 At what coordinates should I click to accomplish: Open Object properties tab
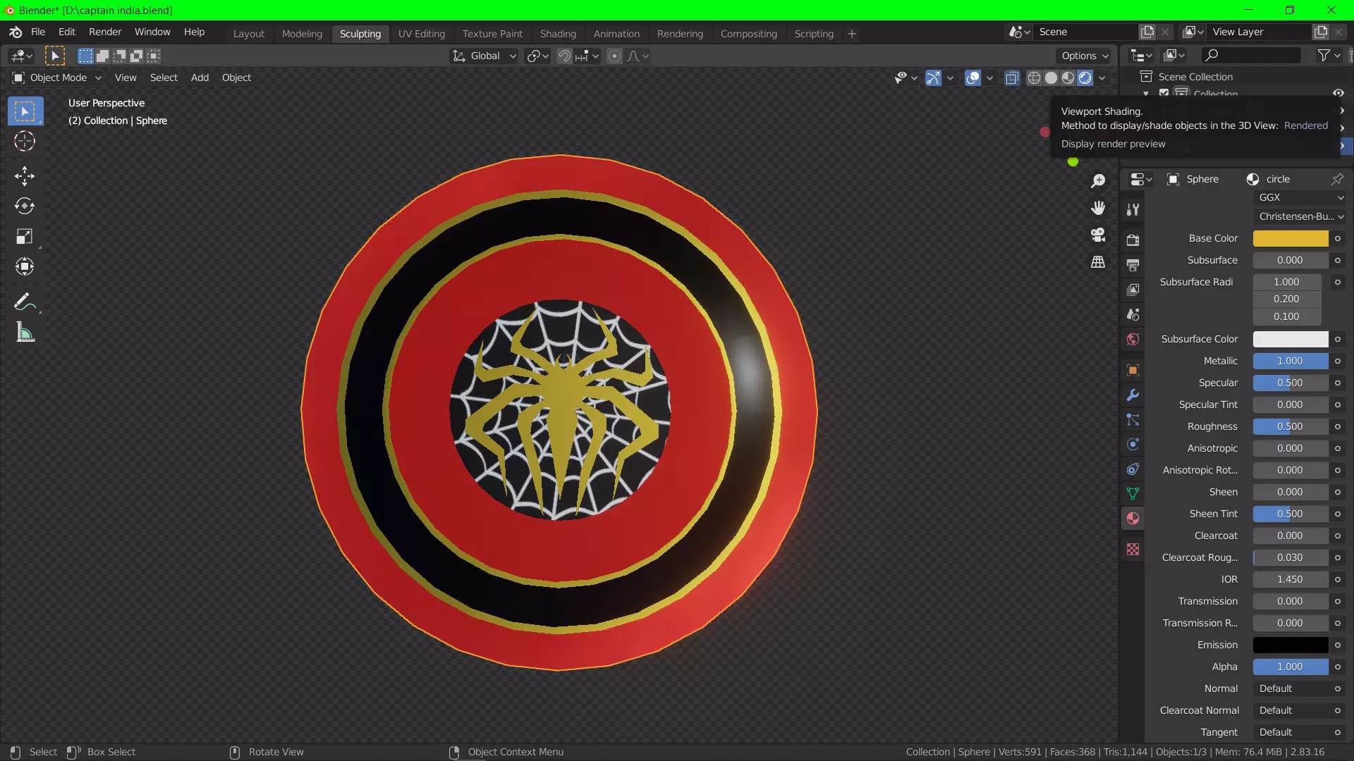tap(1133, 370)
